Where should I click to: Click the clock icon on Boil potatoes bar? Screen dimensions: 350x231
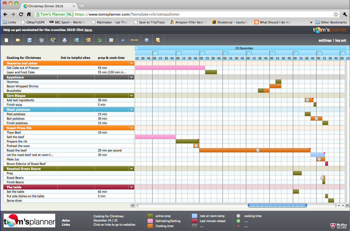317,118
